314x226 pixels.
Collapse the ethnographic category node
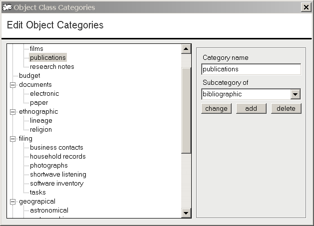12,112
